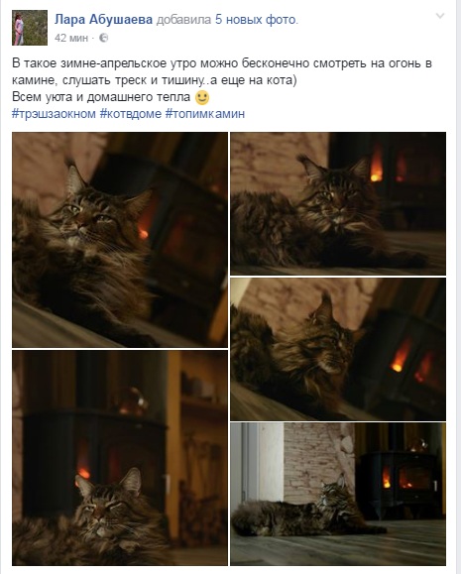This screenshot has width=461, height=574.
Task: Click the public globe privacy icon
Action: click(x=104, y=38)
